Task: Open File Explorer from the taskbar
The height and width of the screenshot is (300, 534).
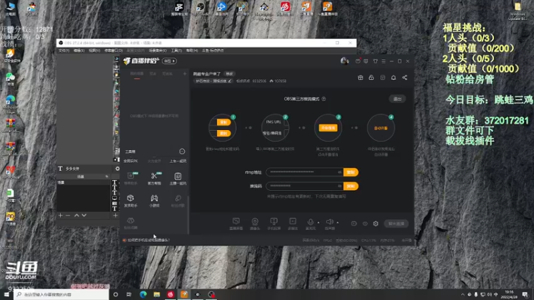Action: [x=157, y=294]
